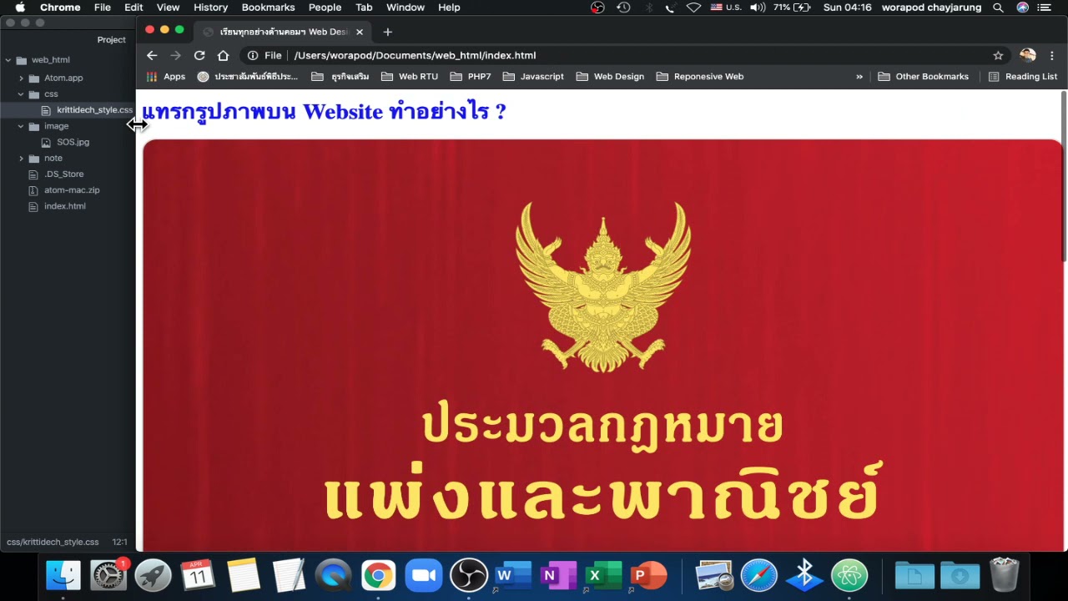The height and width of the screenshot is (601, 1068).
Task: Open Spotlight search in menu bar
Action: click(x=998, y=8)
